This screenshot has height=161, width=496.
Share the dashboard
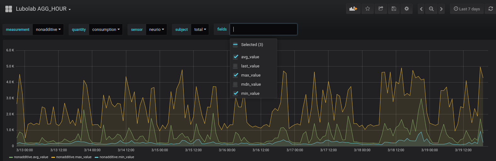point(381,9)
